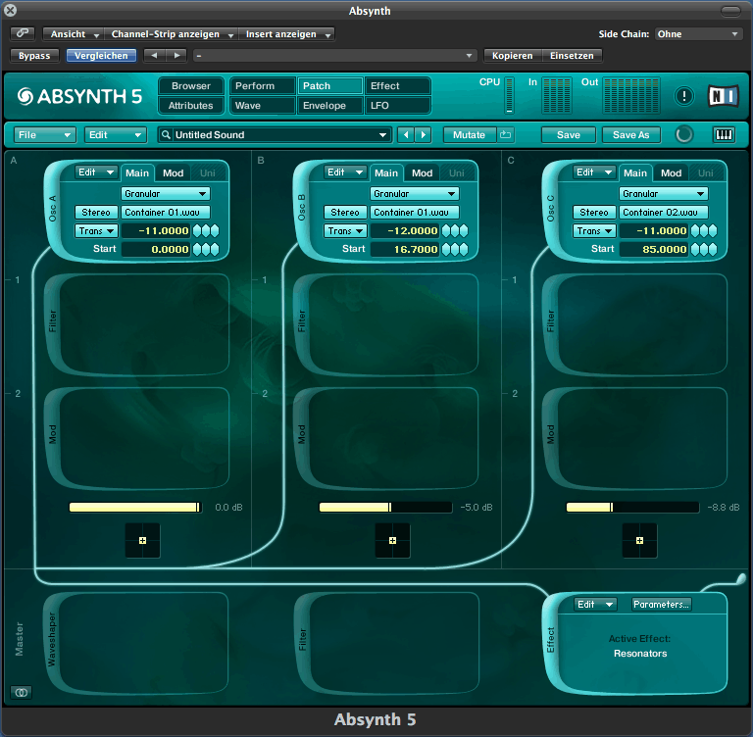Expand the Untitled Sound preset dropdown
The image size is (753, 737).
pos(275,134)
